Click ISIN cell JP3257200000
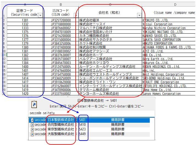Image resolution: width=196 pixels, height=145 pixels. click(x=61, y=20)
